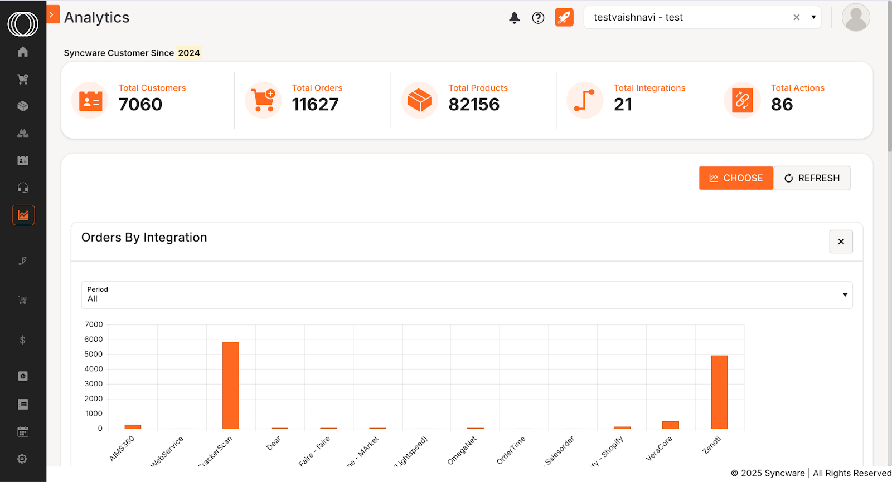Viewport: 892px width, 482px height.
Task: Clear the testvaishnavi - test selection
Action: click(797, 17)
